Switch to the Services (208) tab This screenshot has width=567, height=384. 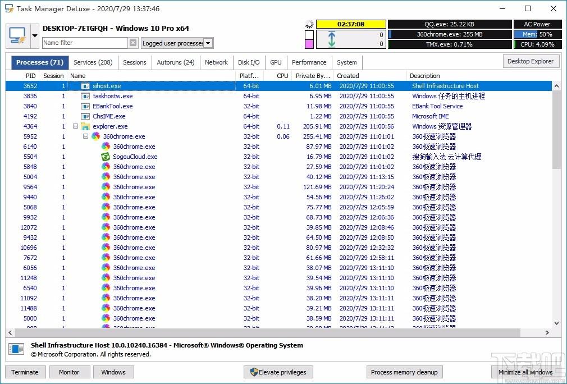(x=93, y=62)
